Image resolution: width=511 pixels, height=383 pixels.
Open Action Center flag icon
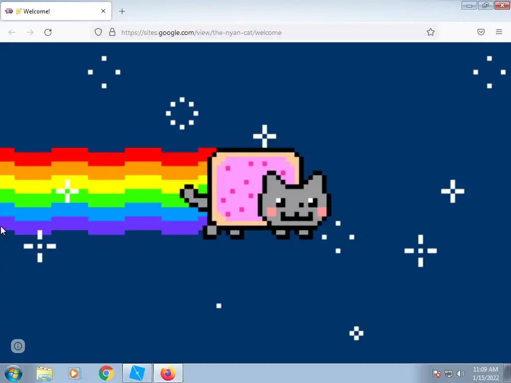click(437, 374)
